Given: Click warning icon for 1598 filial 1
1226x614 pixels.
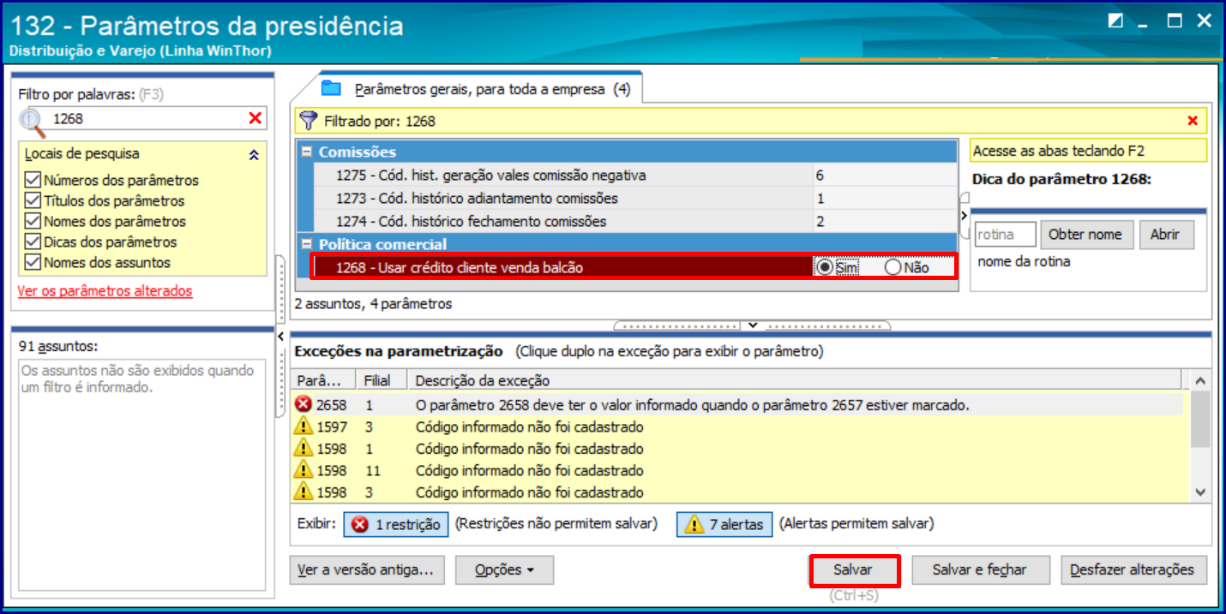Looking at the screenshot, I should (x=303, y=449).
